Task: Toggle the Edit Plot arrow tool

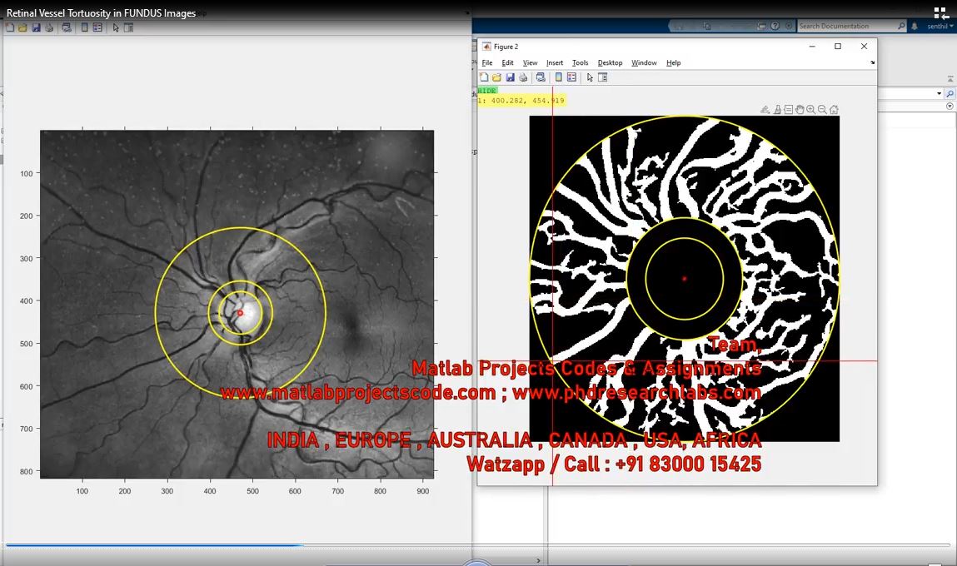Action: pyautogui.click(x=590, y=77)
